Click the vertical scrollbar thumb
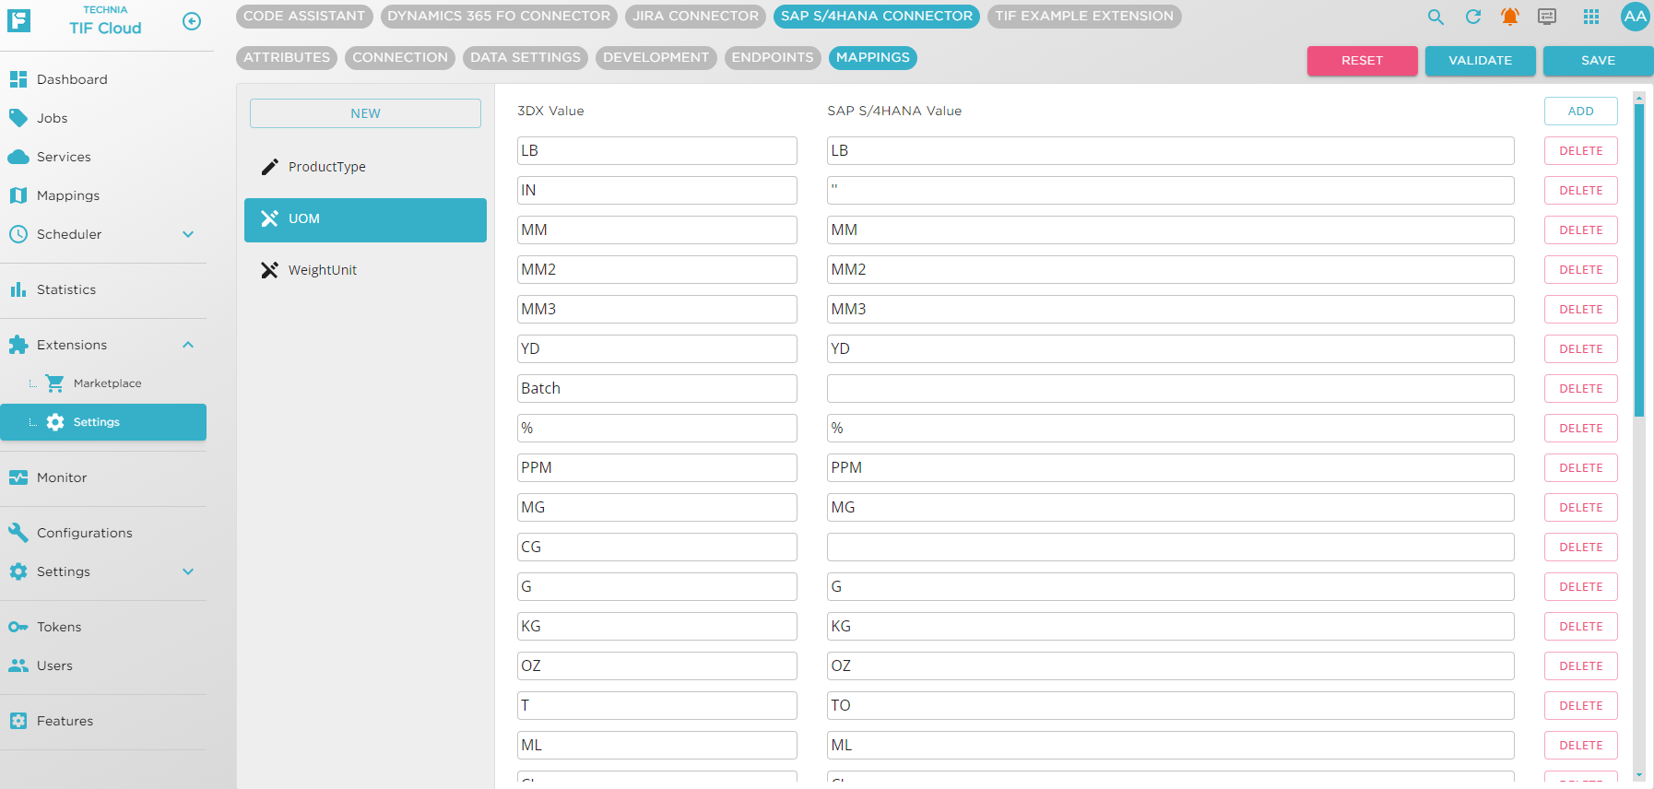This screenshot has width=1654, height=789. [x=1638, y=258]
